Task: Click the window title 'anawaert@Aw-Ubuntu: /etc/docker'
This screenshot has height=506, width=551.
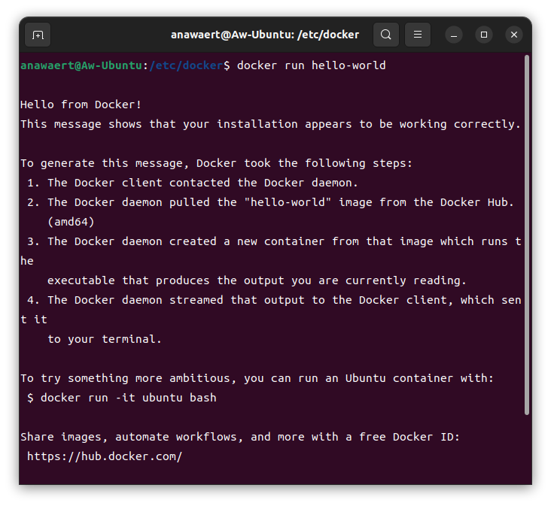Action: click(x=265, y=35)
